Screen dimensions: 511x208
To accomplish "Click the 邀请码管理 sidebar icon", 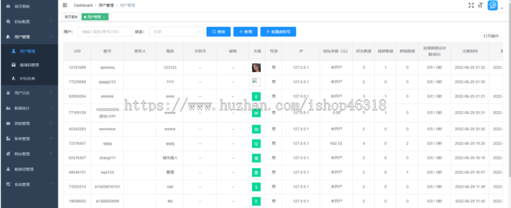I will point(14,65).
